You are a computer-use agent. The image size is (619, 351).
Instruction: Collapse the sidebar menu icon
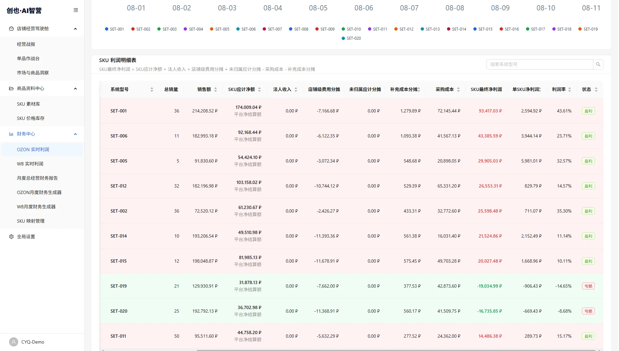(x=76, y=10)
